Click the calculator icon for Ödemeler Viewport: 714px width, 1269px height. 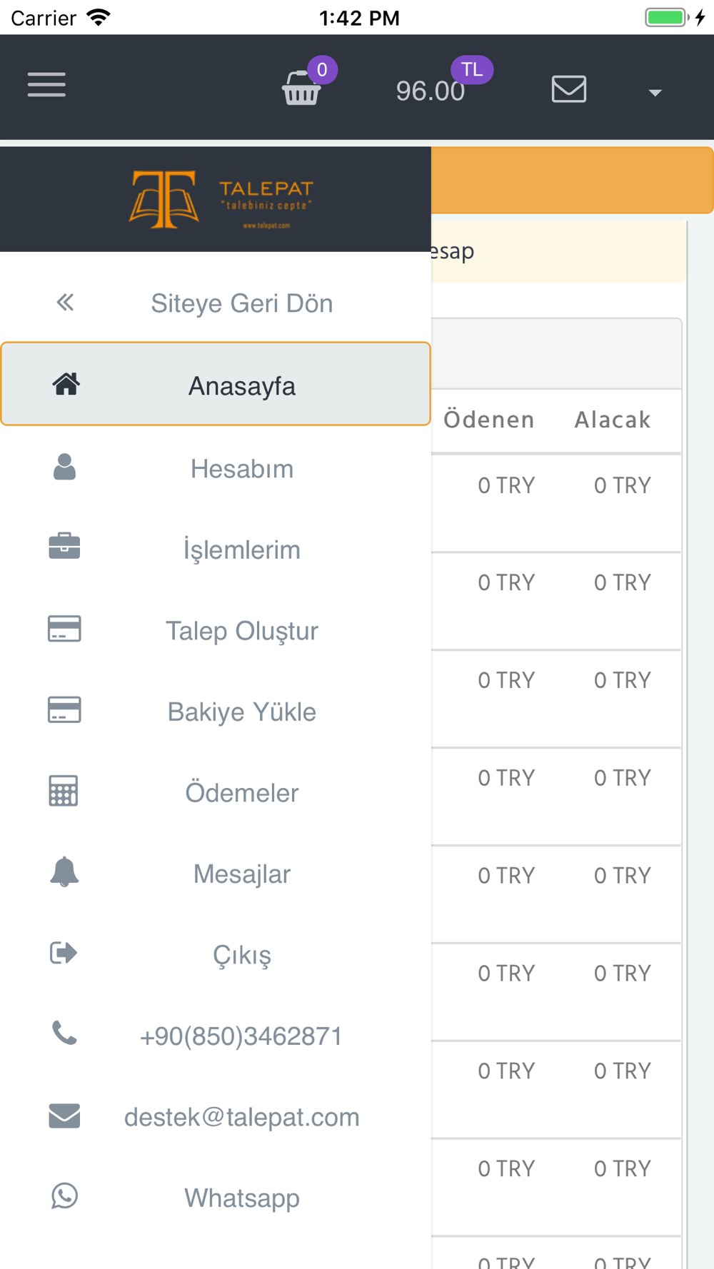(x=64, y=791)
